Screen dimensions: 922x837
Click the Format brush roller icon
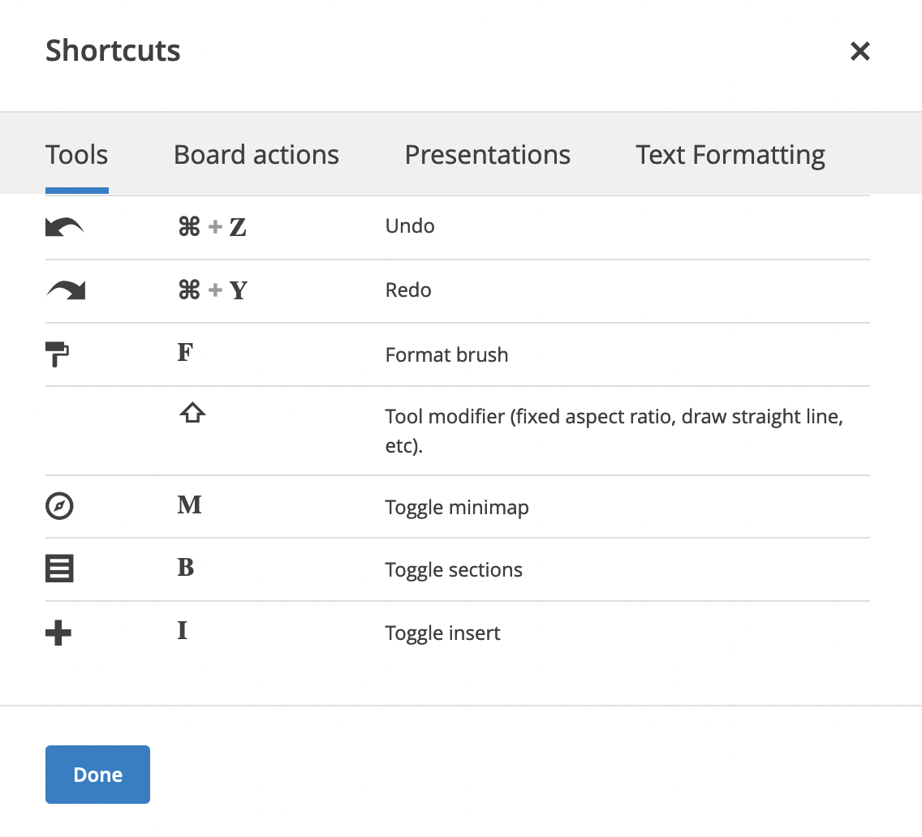pos(57,354)
